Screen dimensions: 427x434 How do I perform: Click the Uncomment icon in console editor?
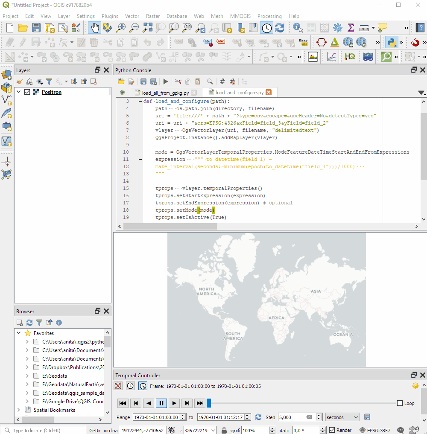[x=232, y=82]
